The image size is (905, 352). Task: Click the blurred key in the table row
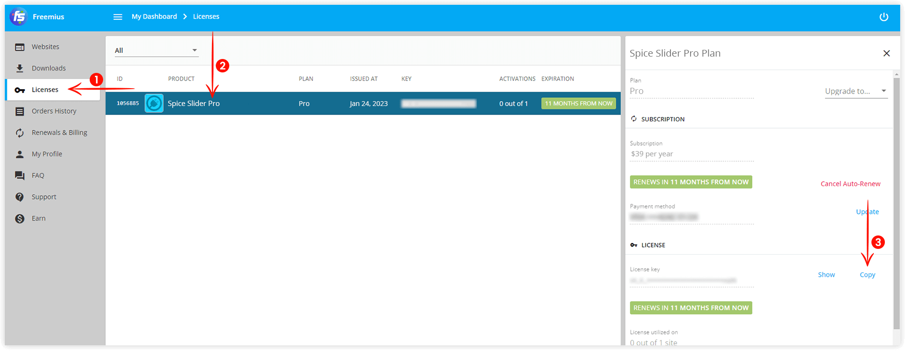pos(439,104)
